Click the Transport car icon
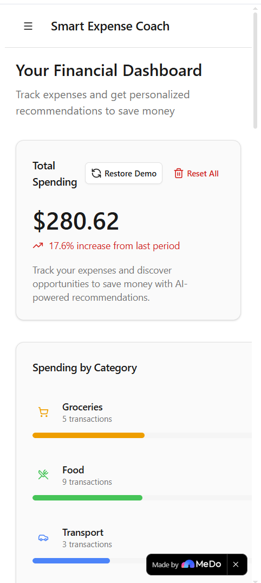This screenshot has width=261, height=583. (43, 537)
